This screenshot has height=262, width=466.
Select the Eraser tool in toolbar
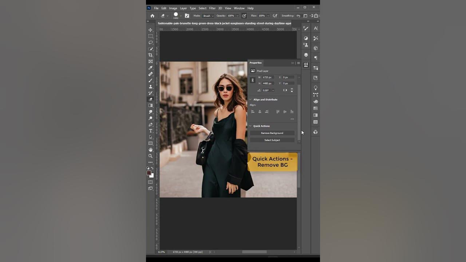click(150, 99)
